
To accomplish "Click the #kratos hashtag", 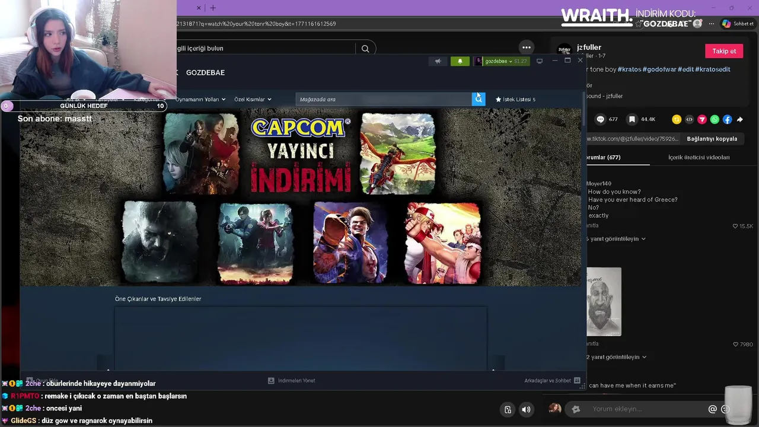I will click(x=629, y=69).
